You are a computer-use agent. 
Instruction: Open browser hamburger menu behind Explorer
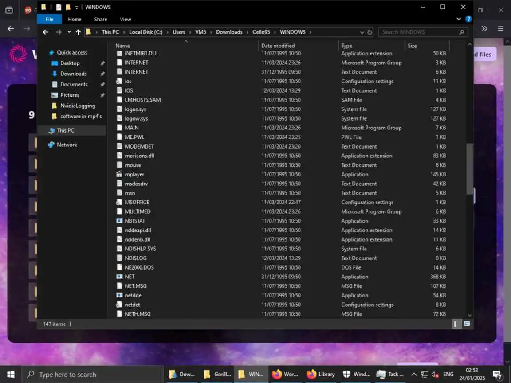(x=500, y=29)
